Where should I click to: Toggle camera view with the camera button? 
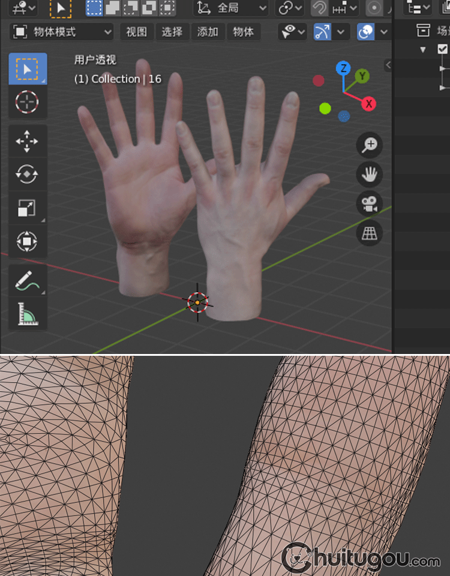tap(370, 204)
